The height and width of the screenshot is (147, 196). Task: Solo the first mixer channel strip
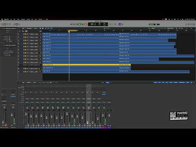(28, 126)
